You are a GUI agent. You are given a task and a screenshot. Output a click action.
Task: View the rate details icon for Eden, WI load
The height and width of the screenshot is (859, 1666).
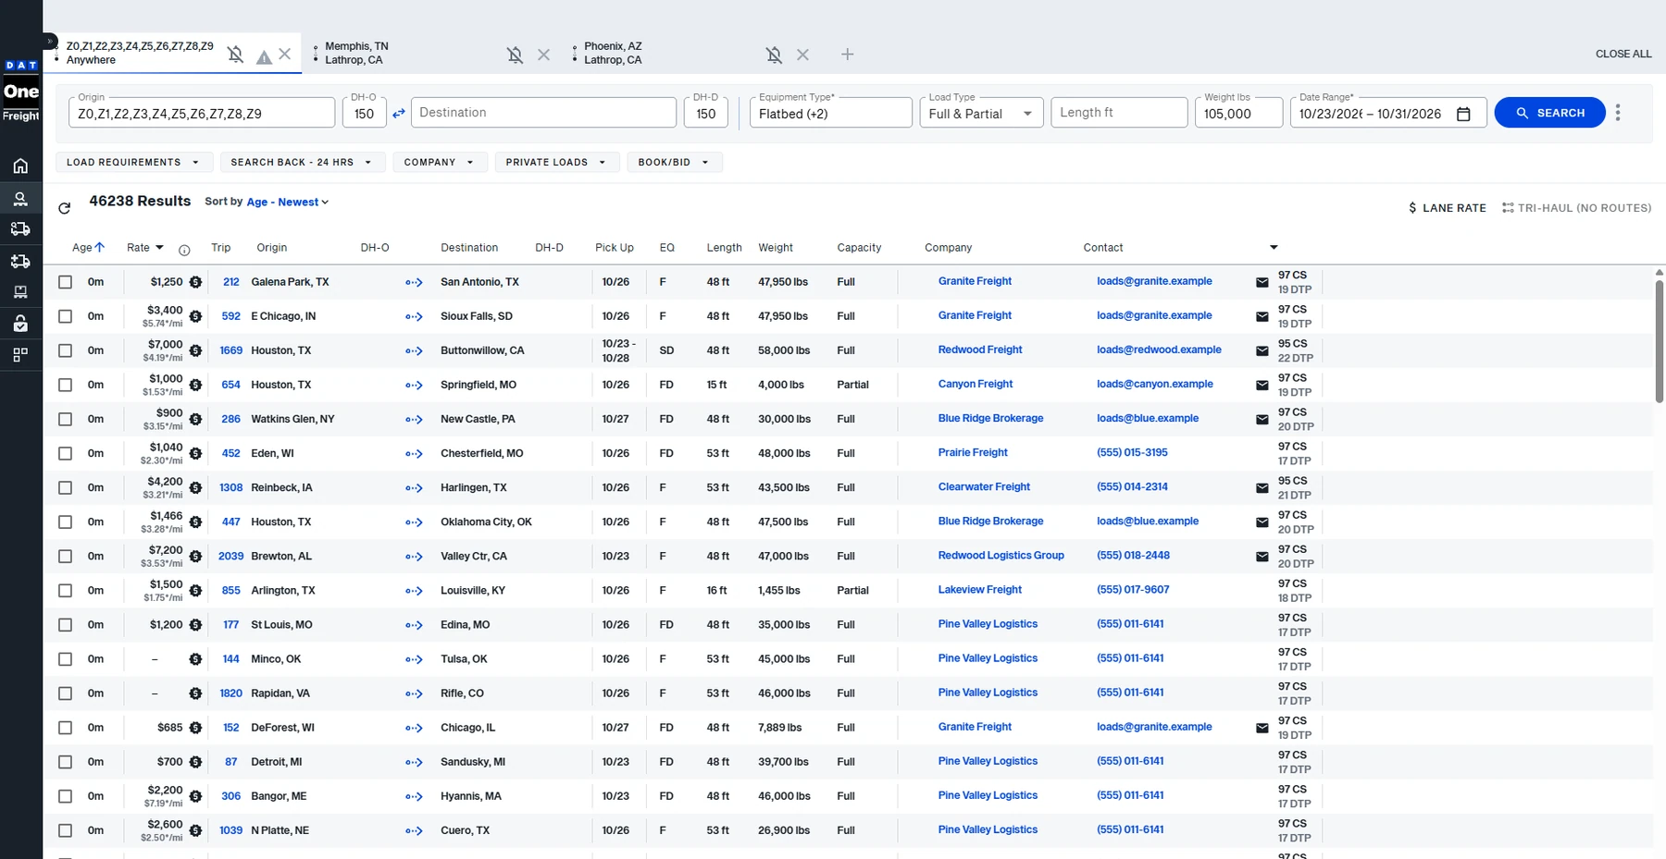point(195,453)
